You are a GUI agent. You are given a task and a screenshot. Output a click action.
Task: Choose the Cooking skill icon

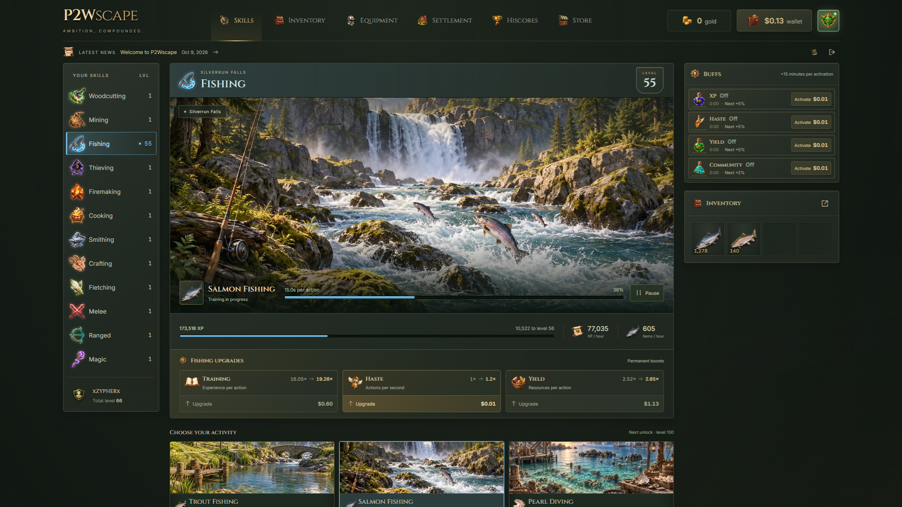[77, 215]
